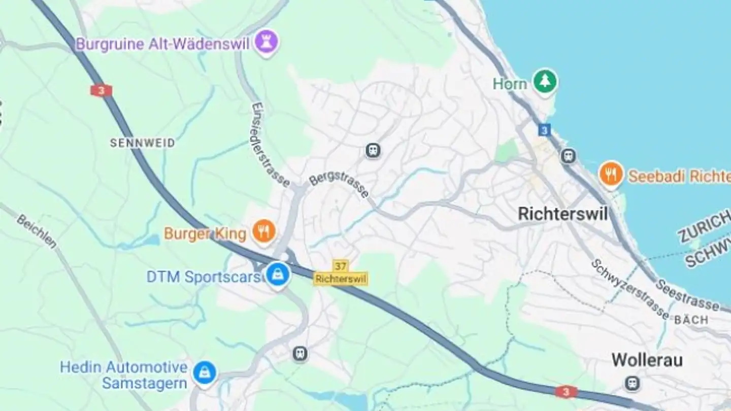Click the Richterswil town label

coord(562,214)
